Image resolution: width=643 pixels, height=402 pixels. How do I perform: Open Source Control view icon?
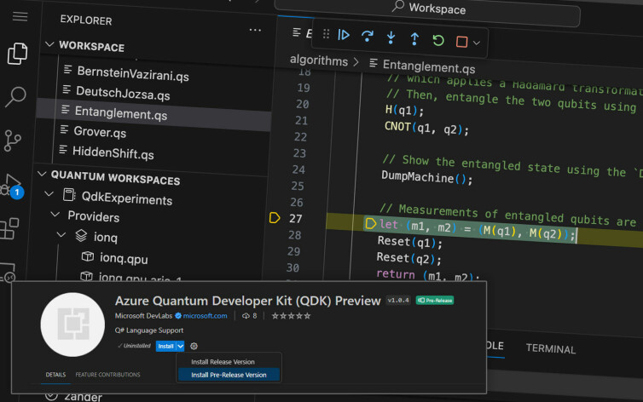[x=12, y=141]
